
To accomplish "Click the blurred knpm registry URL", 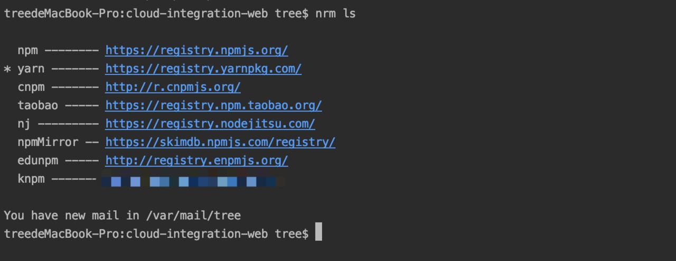I will (193, 181).
